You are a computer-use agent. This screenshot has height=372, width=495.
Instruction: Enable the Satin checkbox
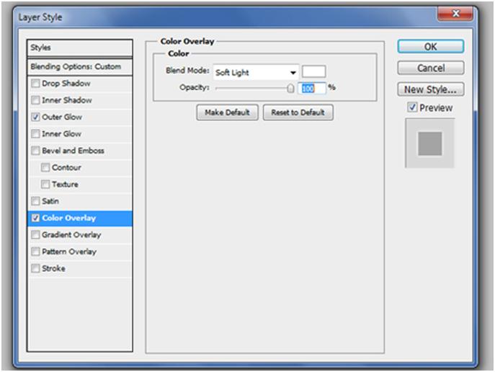click(x=35, y=201)
